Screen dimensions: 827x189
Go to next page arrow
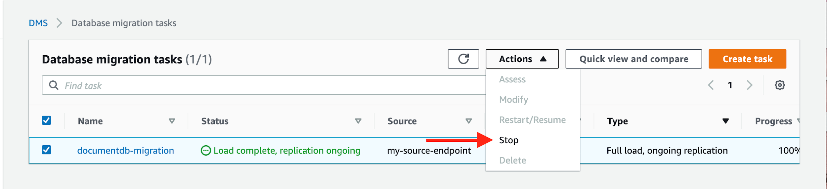pyautogui.click(x=750, y=85)
